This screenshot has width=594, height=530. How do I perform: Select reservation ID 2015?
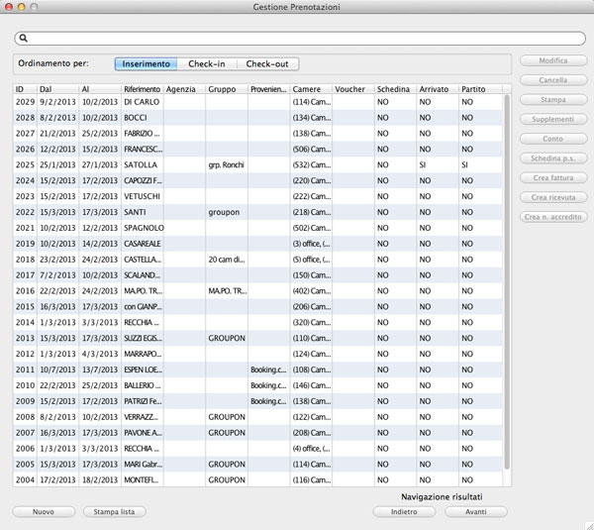(25, 307)
